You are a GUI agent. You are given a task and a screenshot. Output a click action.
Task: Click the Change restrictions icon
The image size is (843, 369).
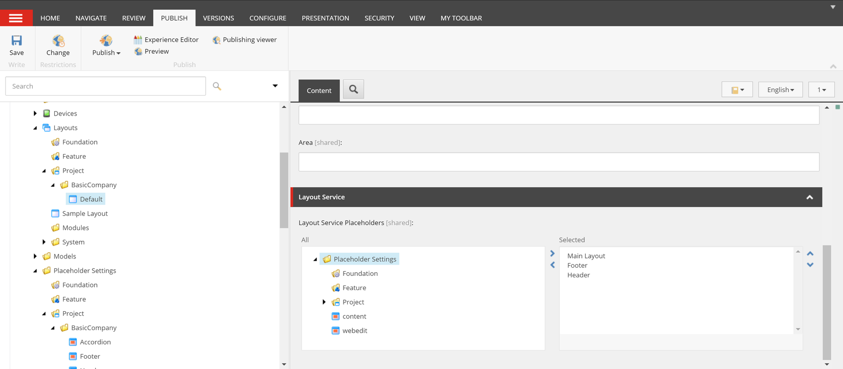(x=58, y=40)
